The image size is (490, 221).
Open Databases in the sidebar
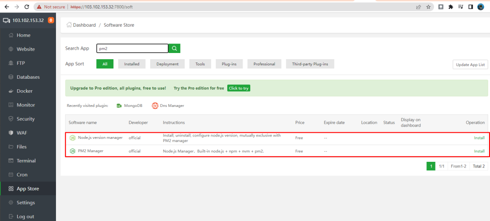[28, 77]
